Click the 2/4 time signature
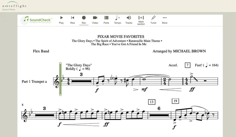This screenshot has height=137, width=236. pyautogui.click(x=165, y=82)
